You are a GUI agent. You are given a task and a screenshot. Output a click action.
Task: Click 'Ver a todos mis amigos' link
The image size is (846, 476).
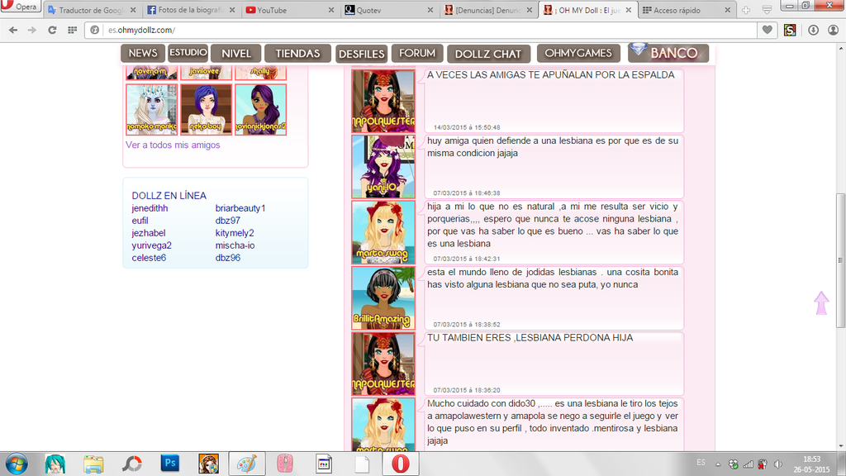(x=173, y=145)
